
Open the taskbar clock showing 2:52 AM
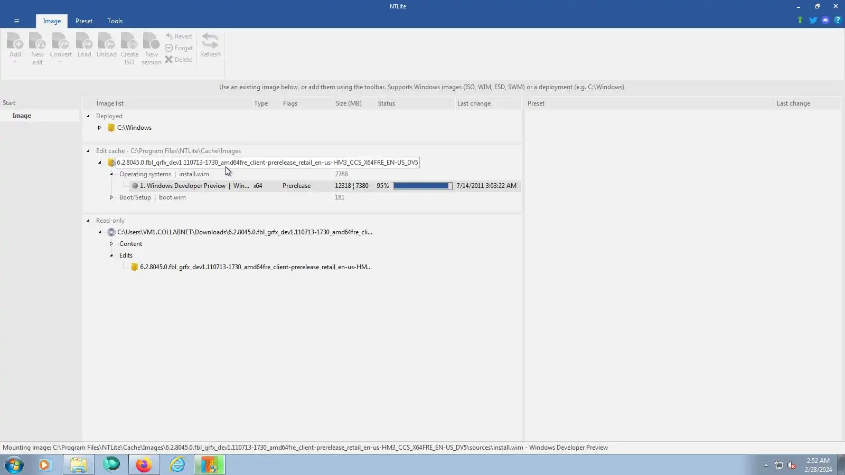[818, 465]
